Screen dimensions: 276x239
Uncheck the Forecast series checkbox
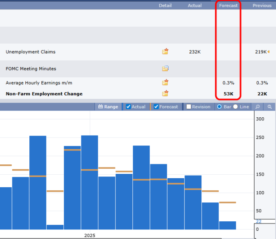156,107
